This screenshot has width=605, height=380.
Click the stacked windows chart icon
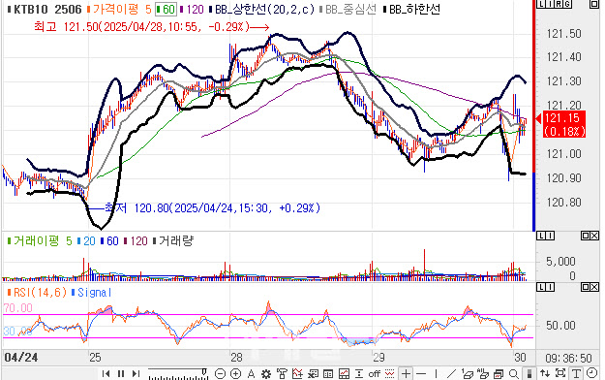tap(499, 374)
